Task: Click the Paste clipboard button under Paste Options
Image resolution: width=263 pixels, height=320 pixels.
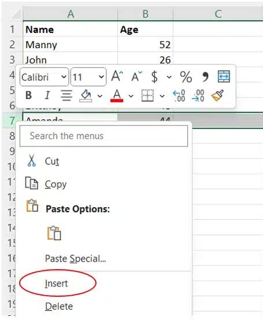Action: [54, 233]
